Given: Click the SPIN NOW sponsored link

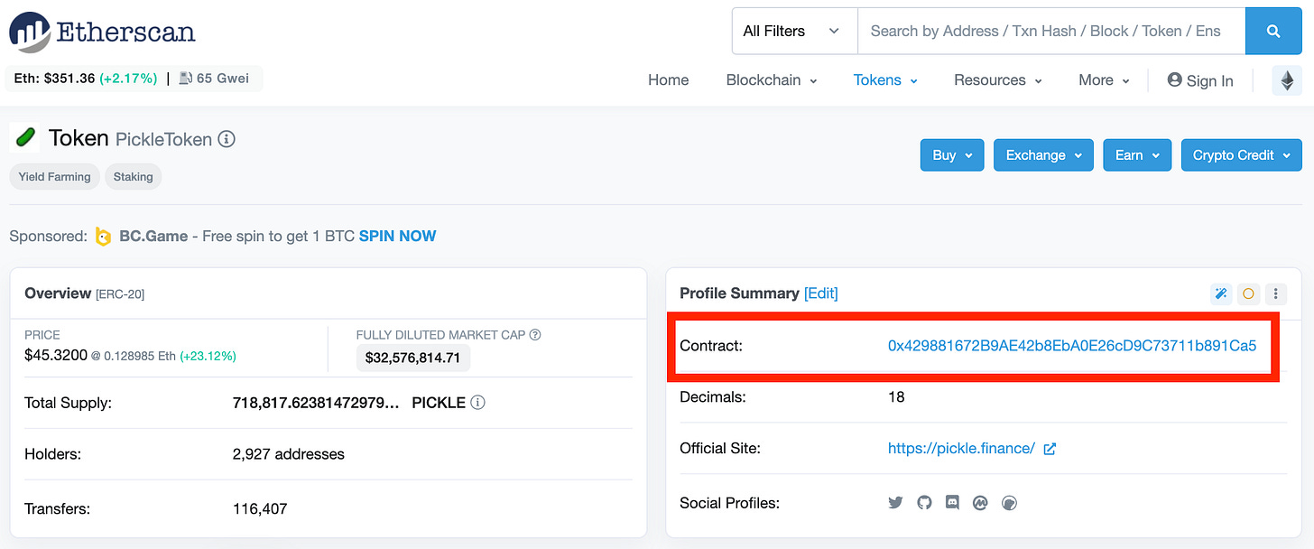Looking at the screenshot, I should coord(397,237).
